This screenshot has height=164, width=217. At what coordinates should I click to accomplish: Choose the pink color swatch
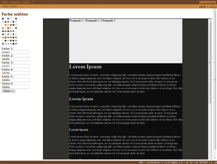[x=8, y=34]
